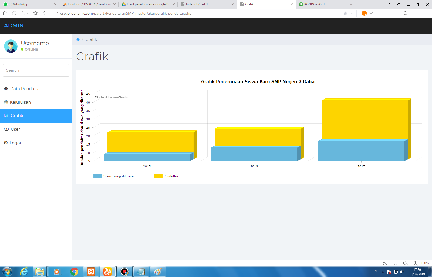The image size is (432, 277).
Task: Mute sound using status bar speaker icon
Action: [405, 263]
